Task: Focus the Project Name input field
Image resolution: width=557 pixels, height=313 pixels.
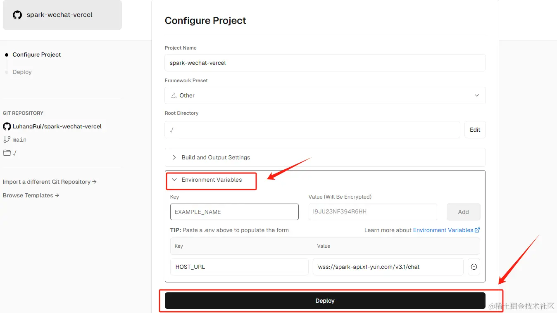Action: tap(325, 63)
